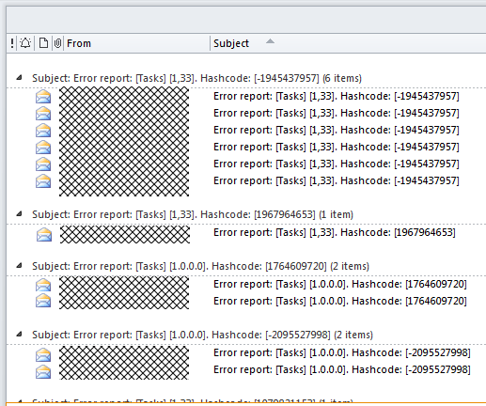The height and width of the screenshot is (406, 486).
Task: Sort by the Attachment paperclip column header
Action: (57, 43)
